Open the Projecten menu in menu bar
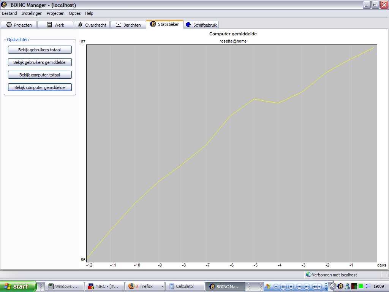The image size is (389, 292). click(55, 13)
